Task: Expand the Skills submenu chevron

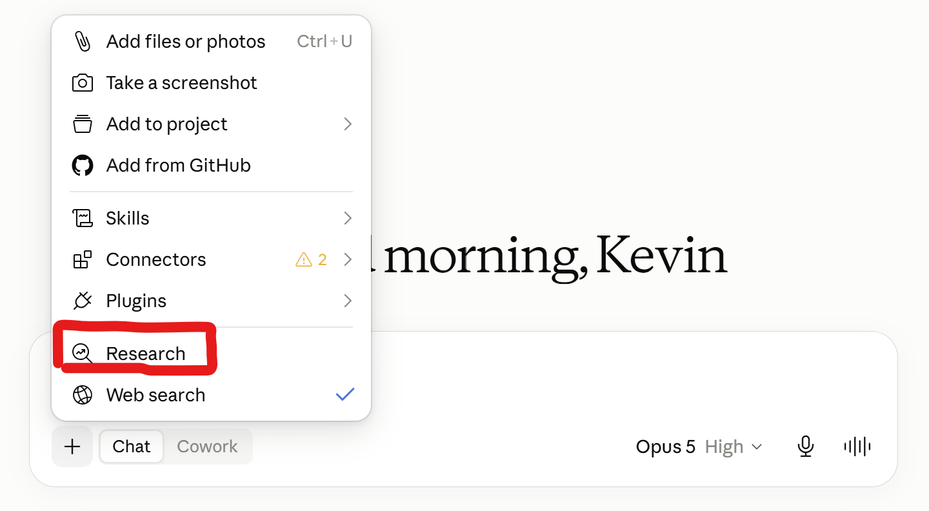Action: (x=348, y=218)
